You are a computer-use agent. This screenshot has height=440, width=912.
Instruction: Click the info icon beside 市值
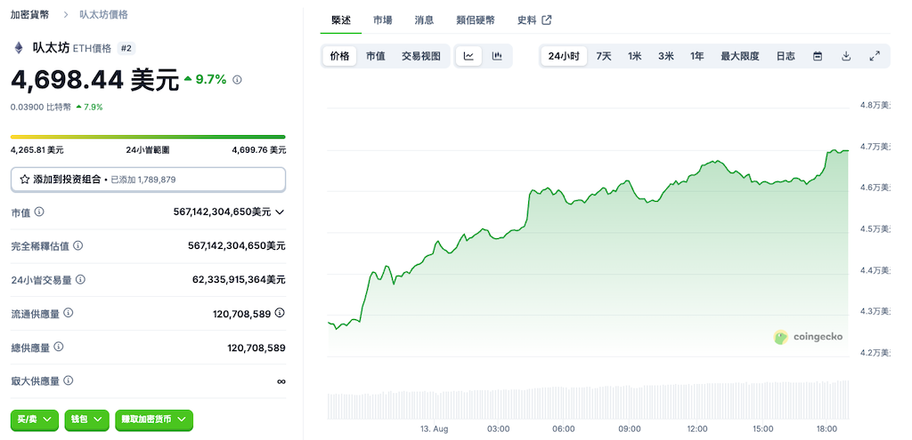39,212
